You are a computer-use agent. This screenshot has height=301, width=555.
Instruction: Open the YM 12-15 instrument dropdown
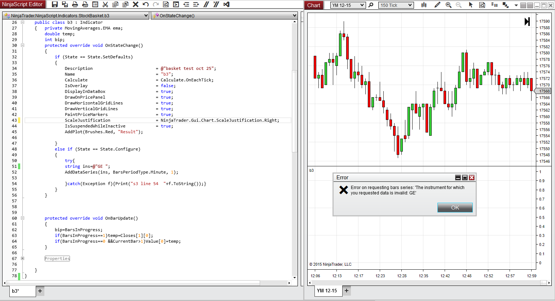click(348, 5)
